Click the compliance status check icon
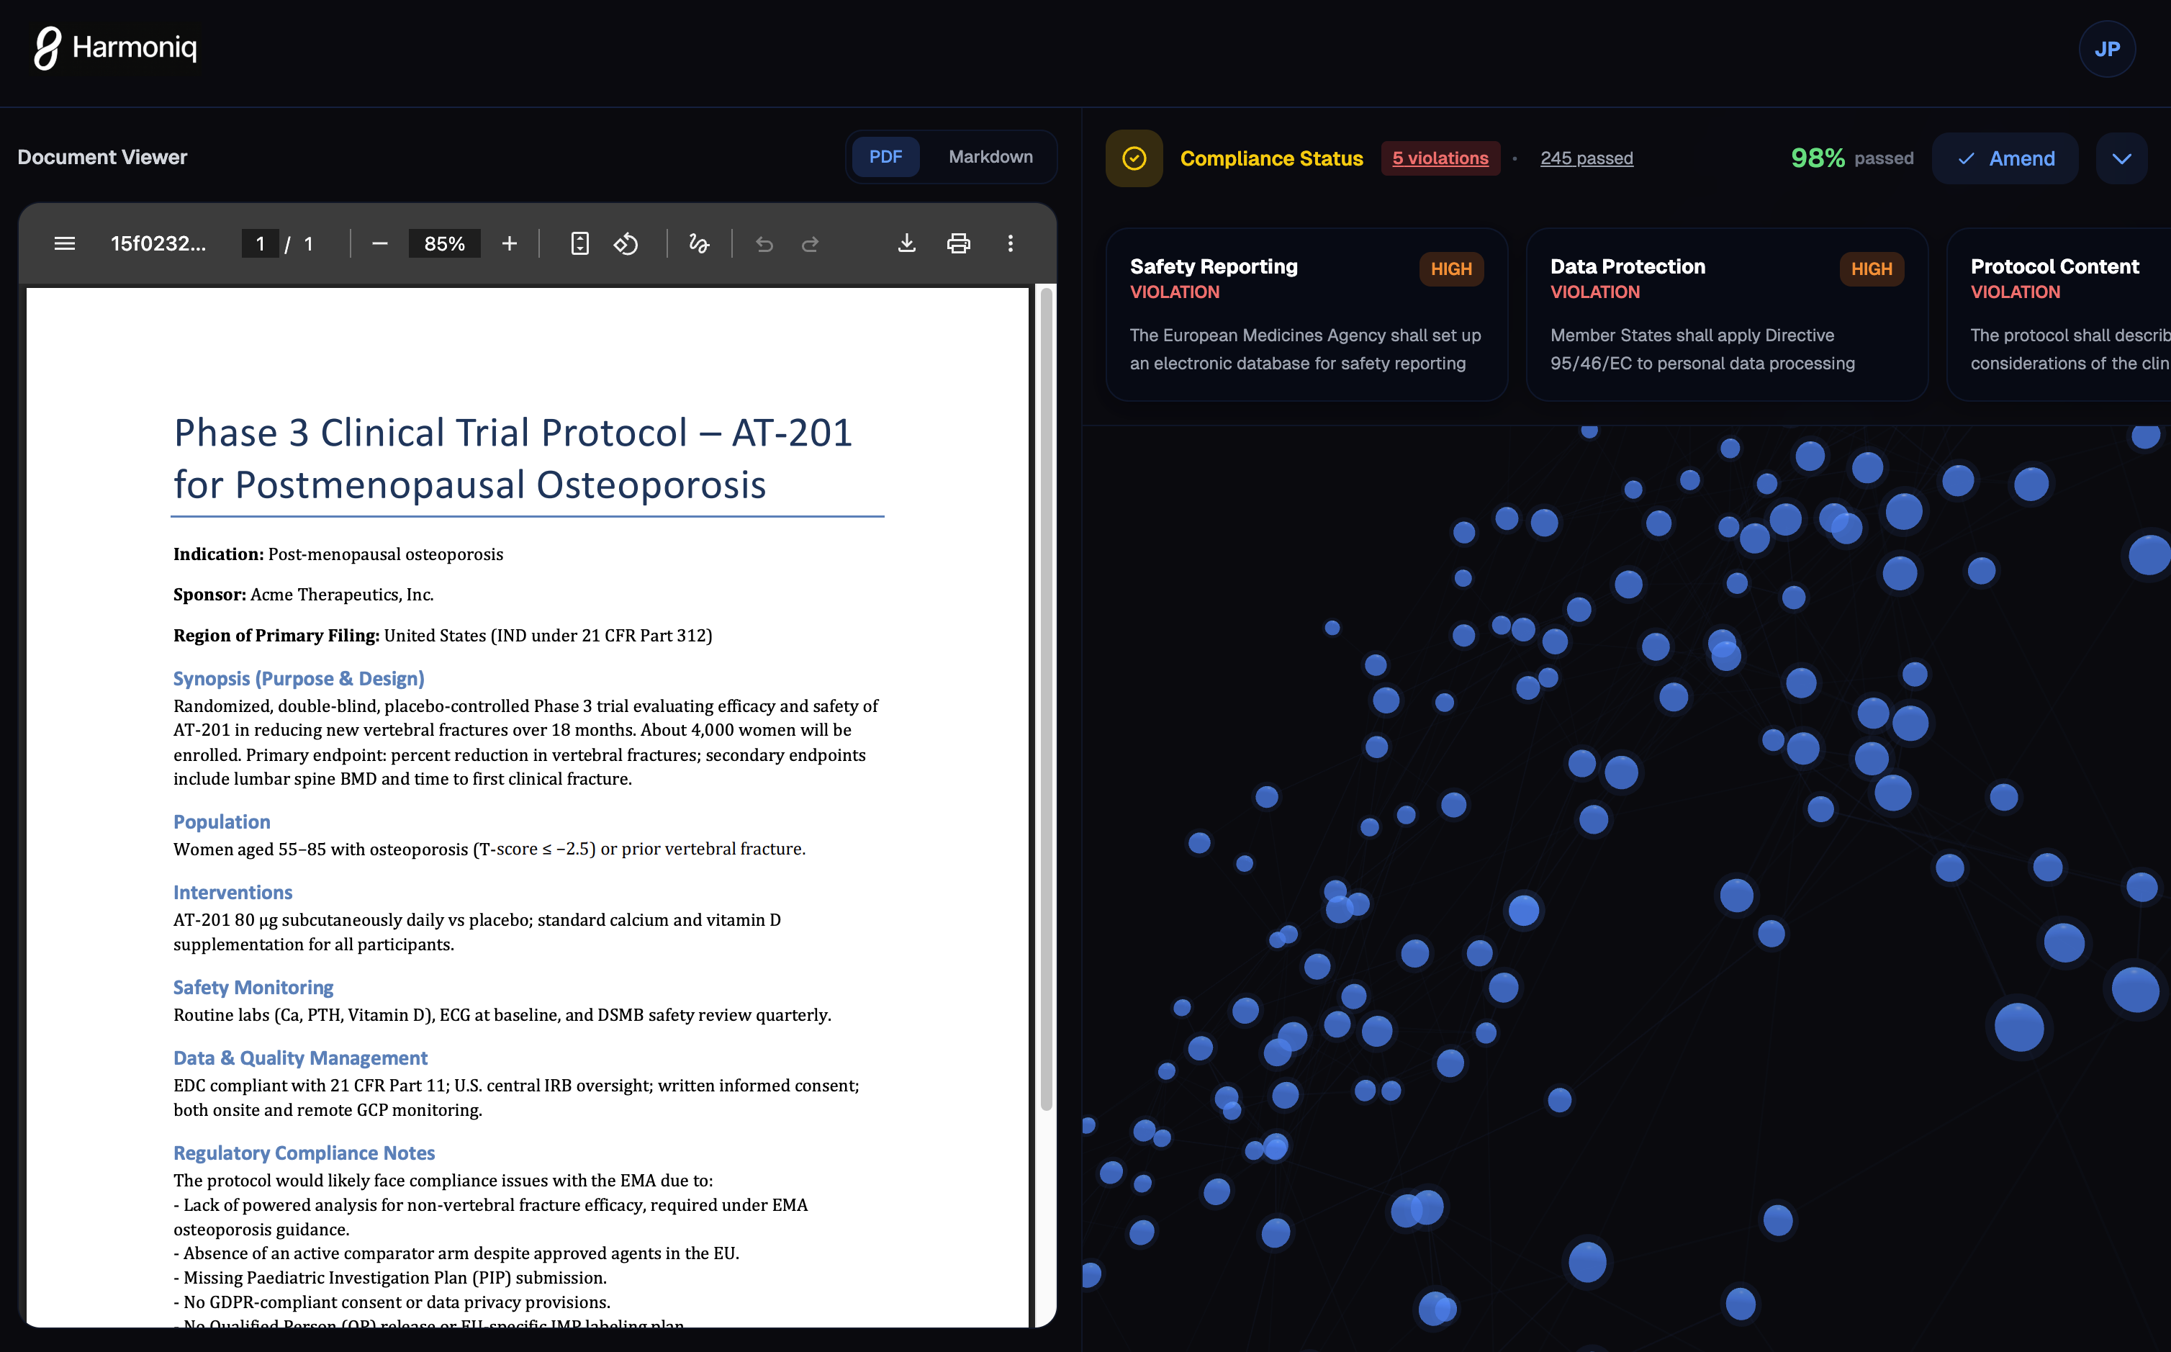 (1133, 158)
